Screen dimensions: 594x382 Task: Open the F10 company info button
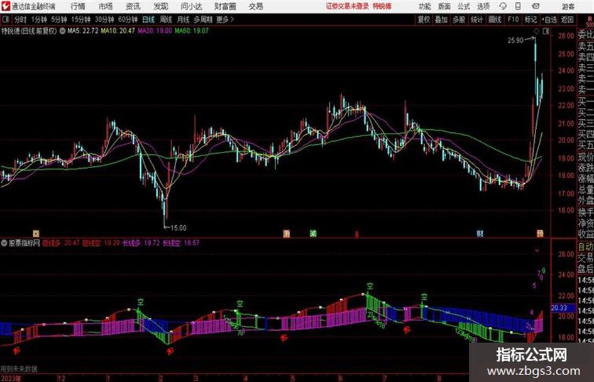tap(513, 19)
